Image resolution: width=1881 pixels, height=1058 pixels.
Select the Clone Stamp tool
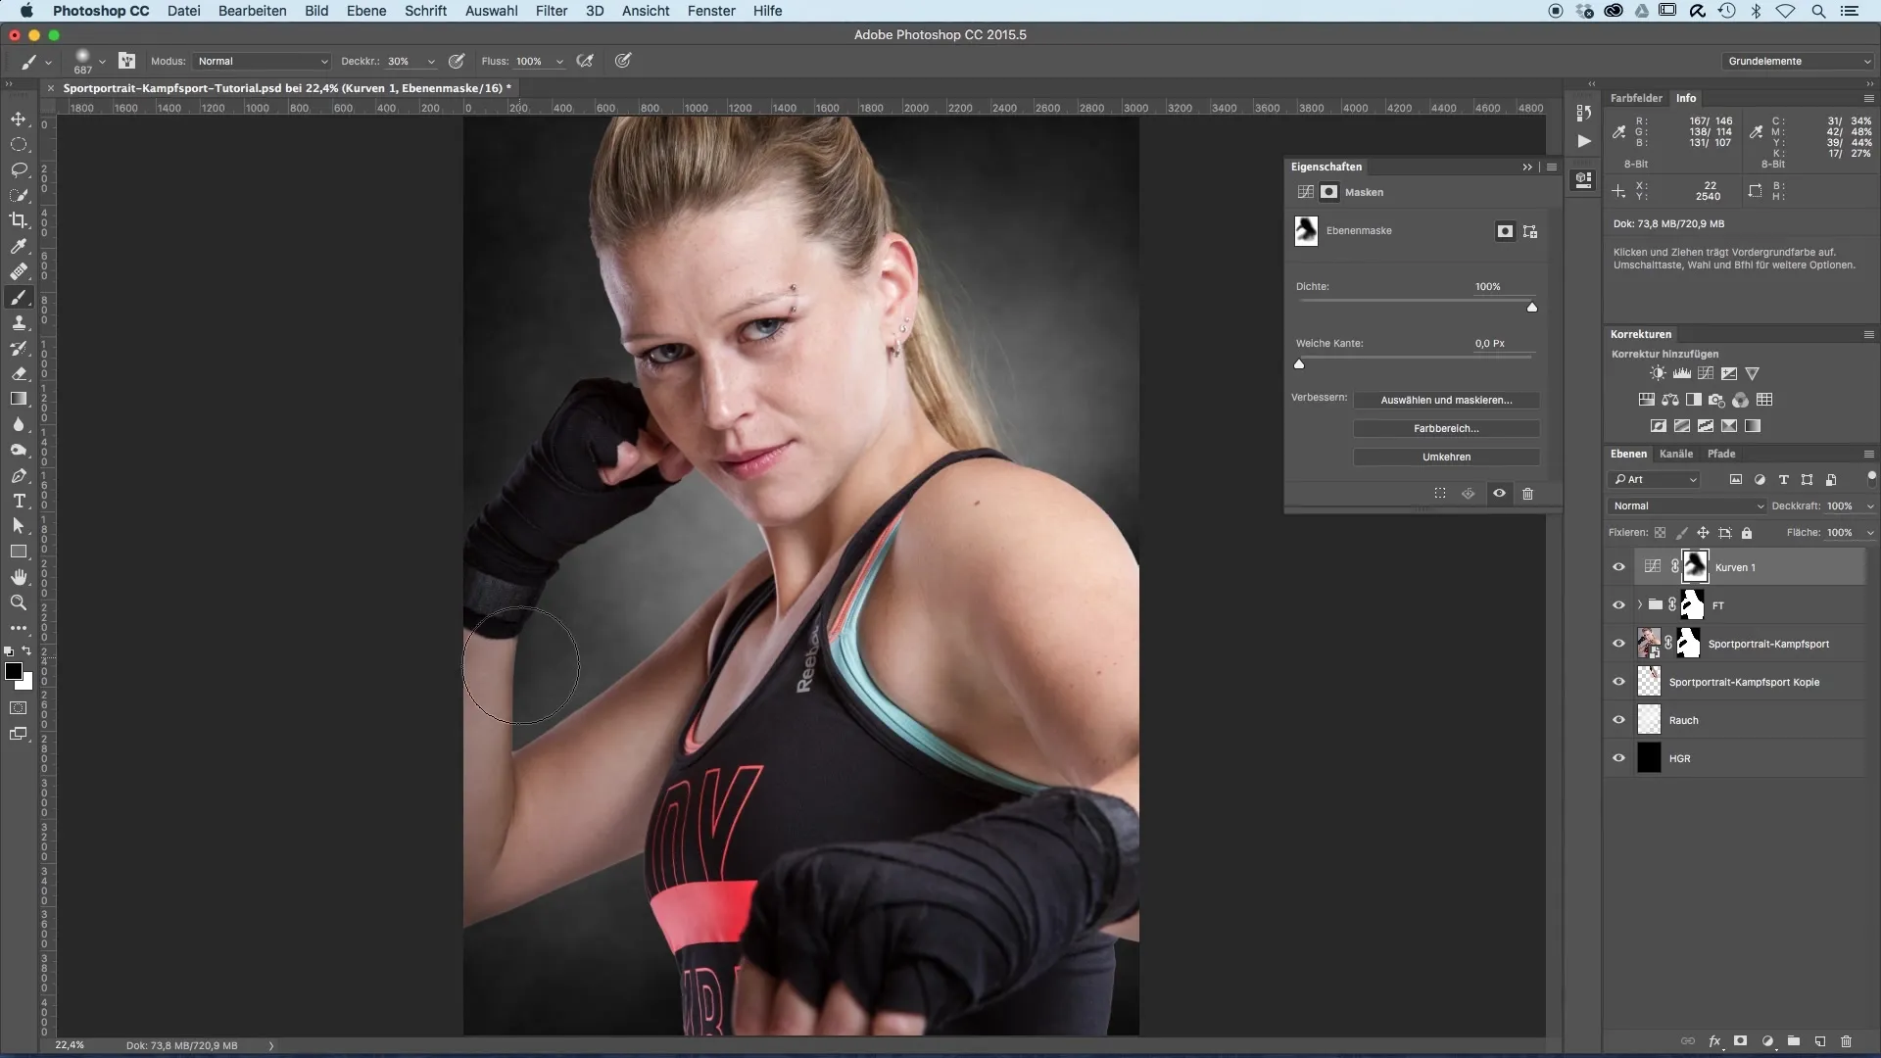(x=19, y=323)
